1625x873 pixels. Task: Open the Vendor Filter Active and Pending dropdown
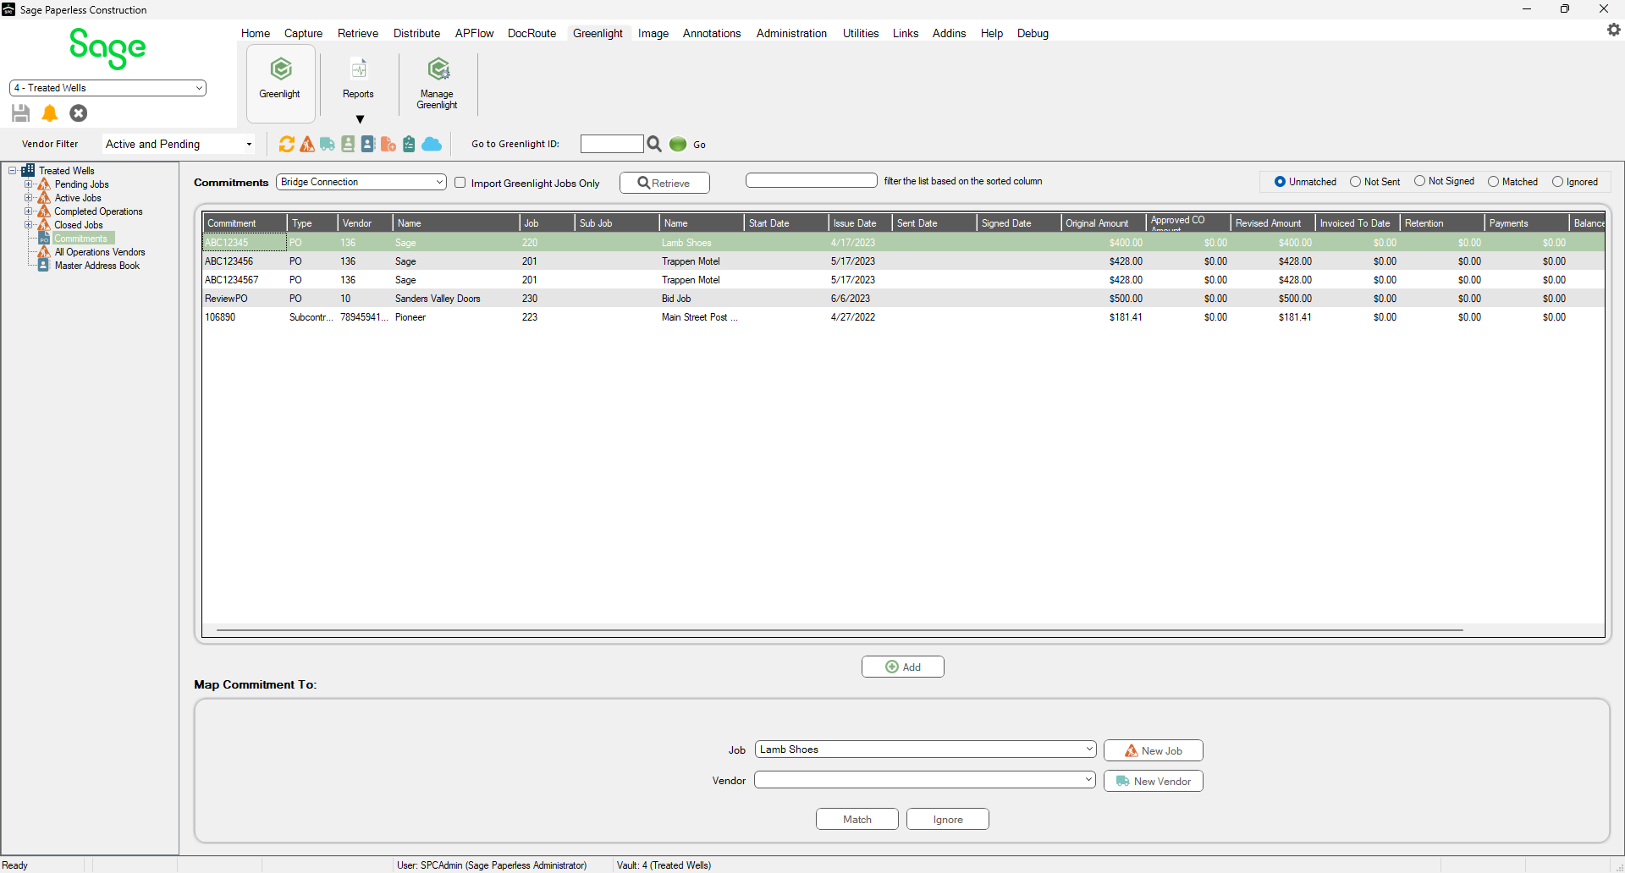[x=179, y=144]
